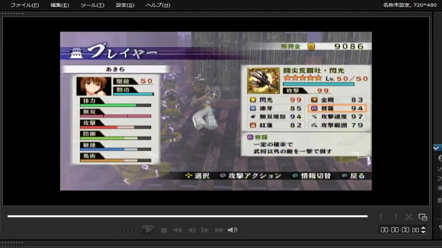Click the Stop playback button
Image resolution: width=442 pixels, height=248 pixels.
pyautogui.click(x=163, y=230)
